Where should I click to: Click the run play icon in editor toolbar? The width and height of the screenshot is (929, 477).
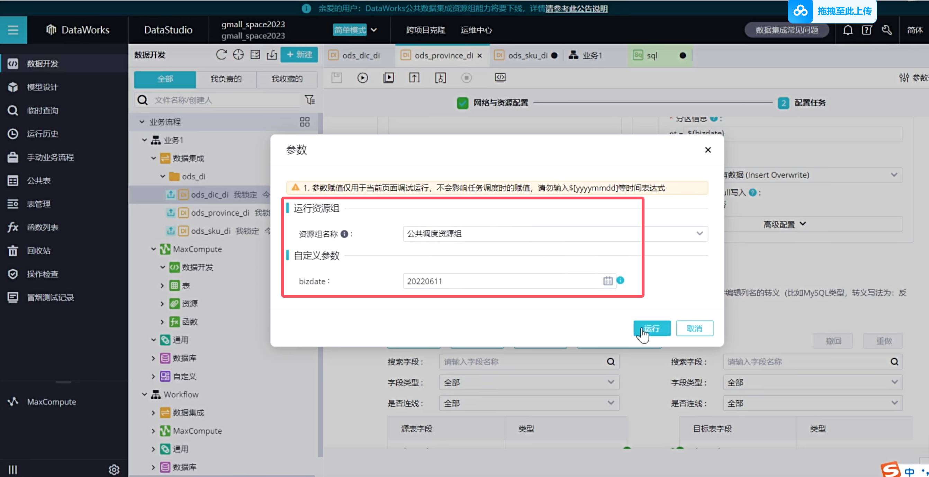[362, 78]
